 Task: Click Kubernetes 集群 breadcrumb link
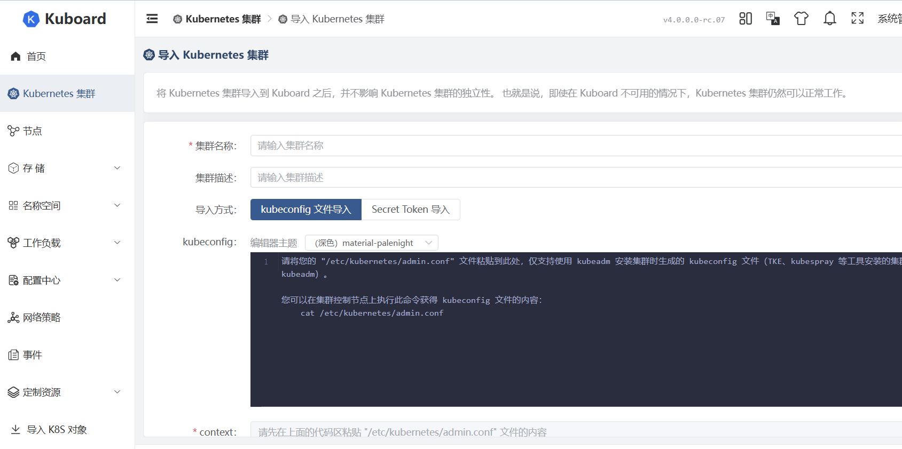coord(223,19)
